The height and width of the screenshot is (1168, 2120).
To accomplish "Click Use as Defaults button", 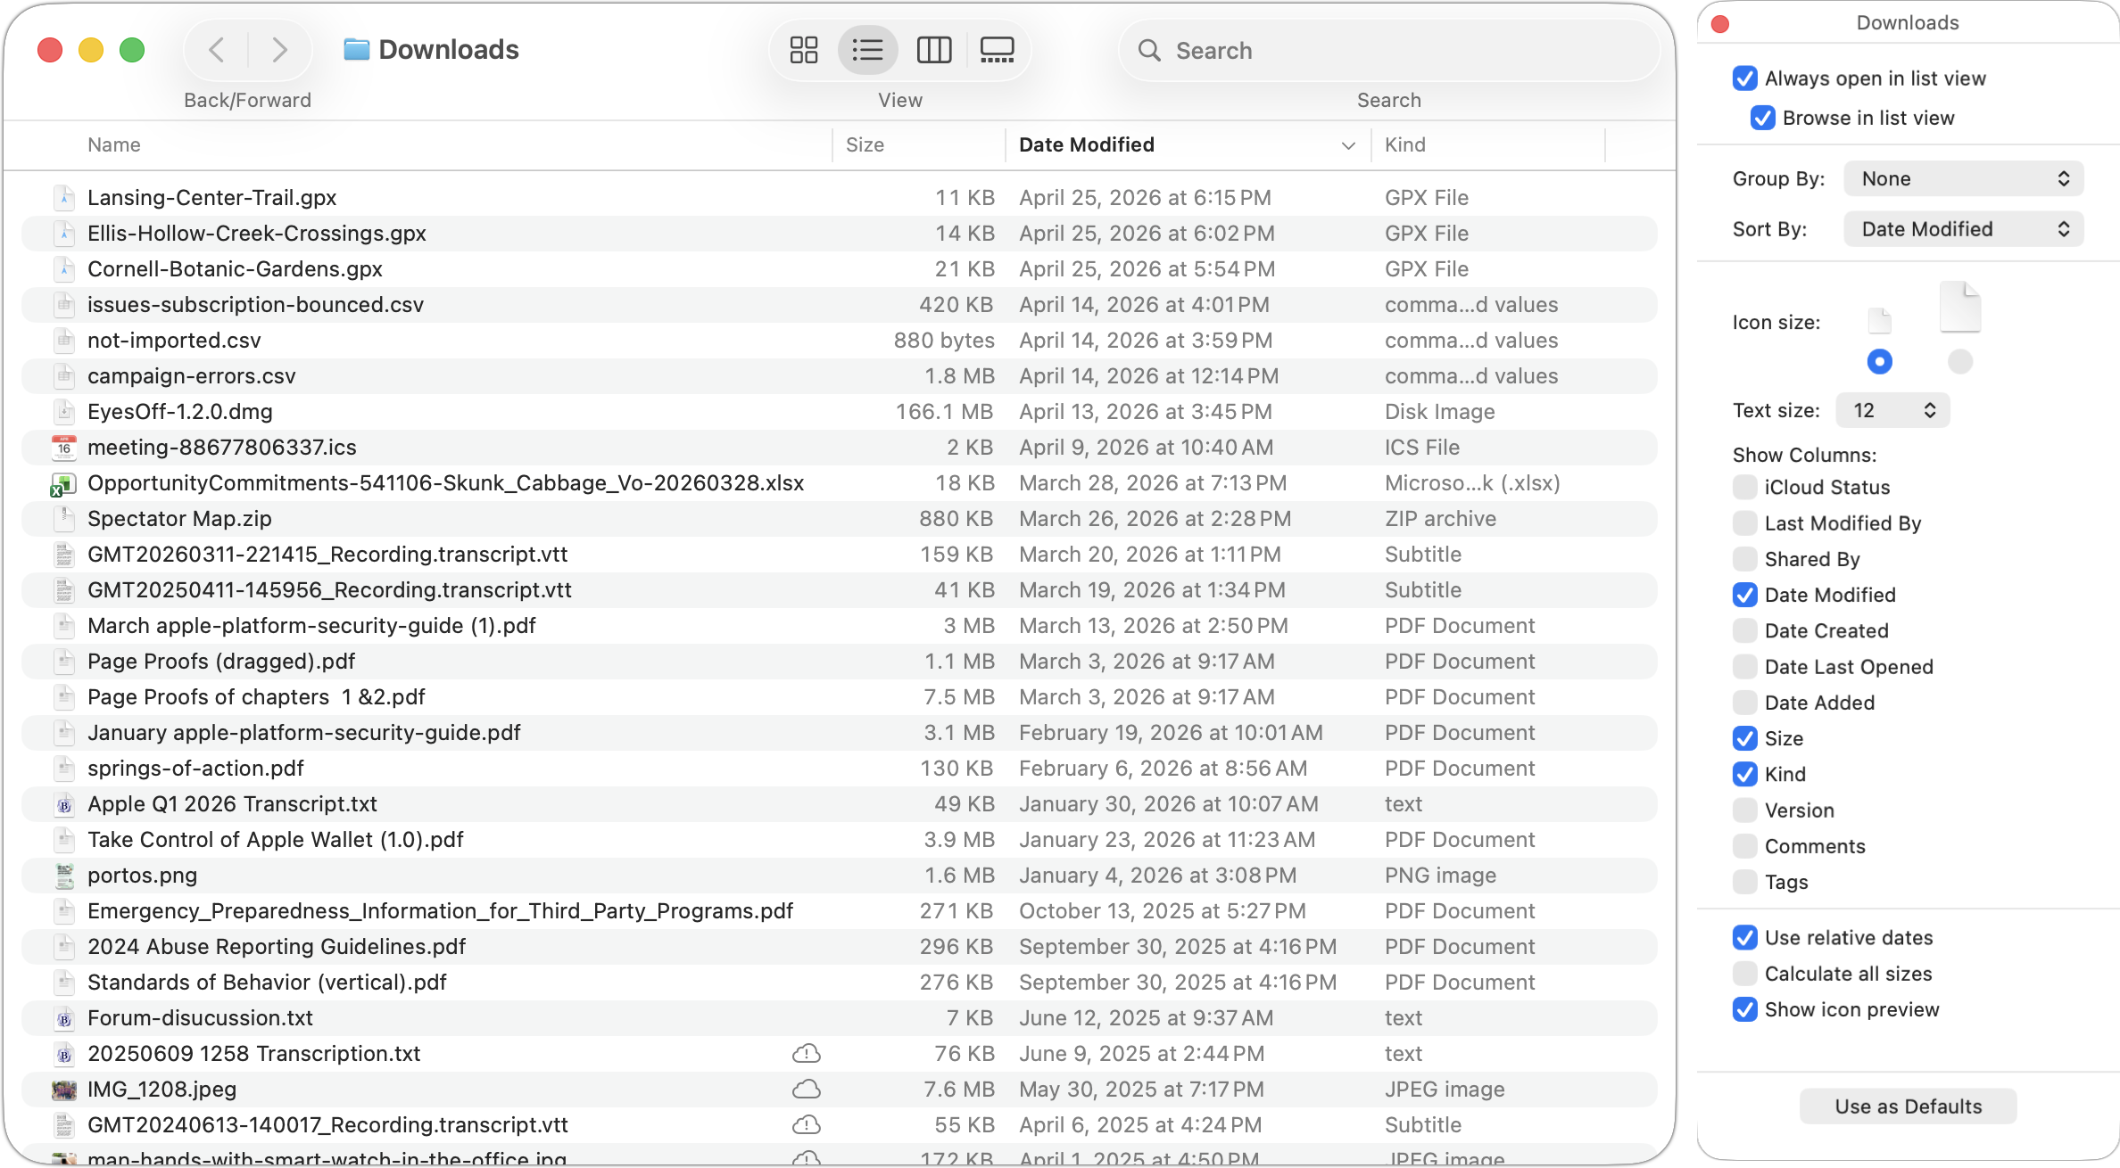I will point(1909,1106).
